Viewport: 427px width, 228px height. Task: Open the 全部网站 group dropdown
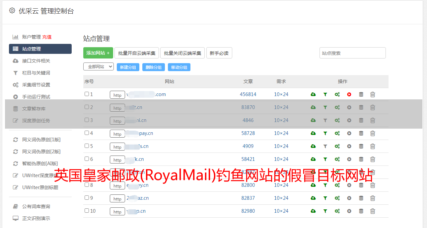coord(99,67)
